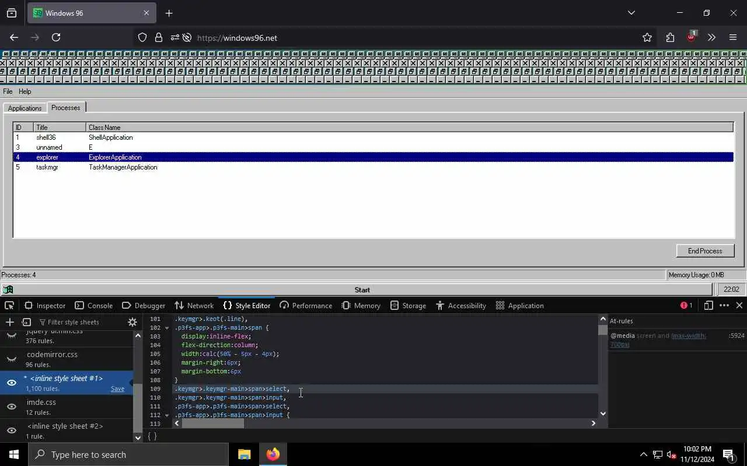Collapse the CSS rule at line 112
Image resolution: width=747 pixels, height=466 pixels.
click(x=167, y=415)
